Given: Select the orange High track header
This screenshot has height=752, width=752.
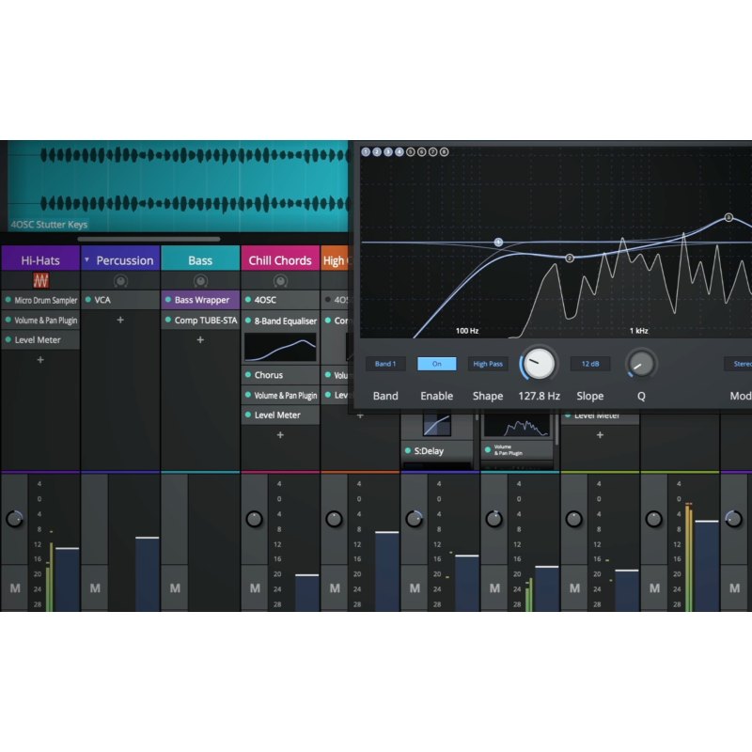Looking at the screenshot, I should 337,258.
